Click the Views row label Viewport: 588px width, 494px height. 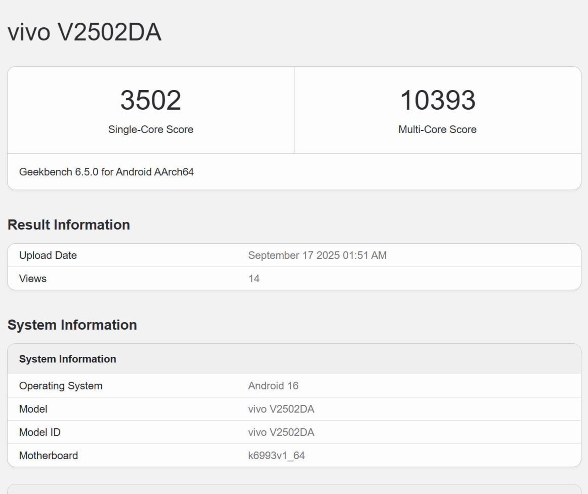33,279
